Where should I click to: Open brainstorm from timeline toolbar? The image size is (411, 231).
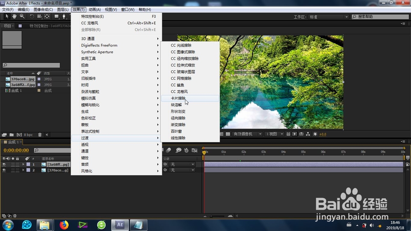(x=178, y=150)
